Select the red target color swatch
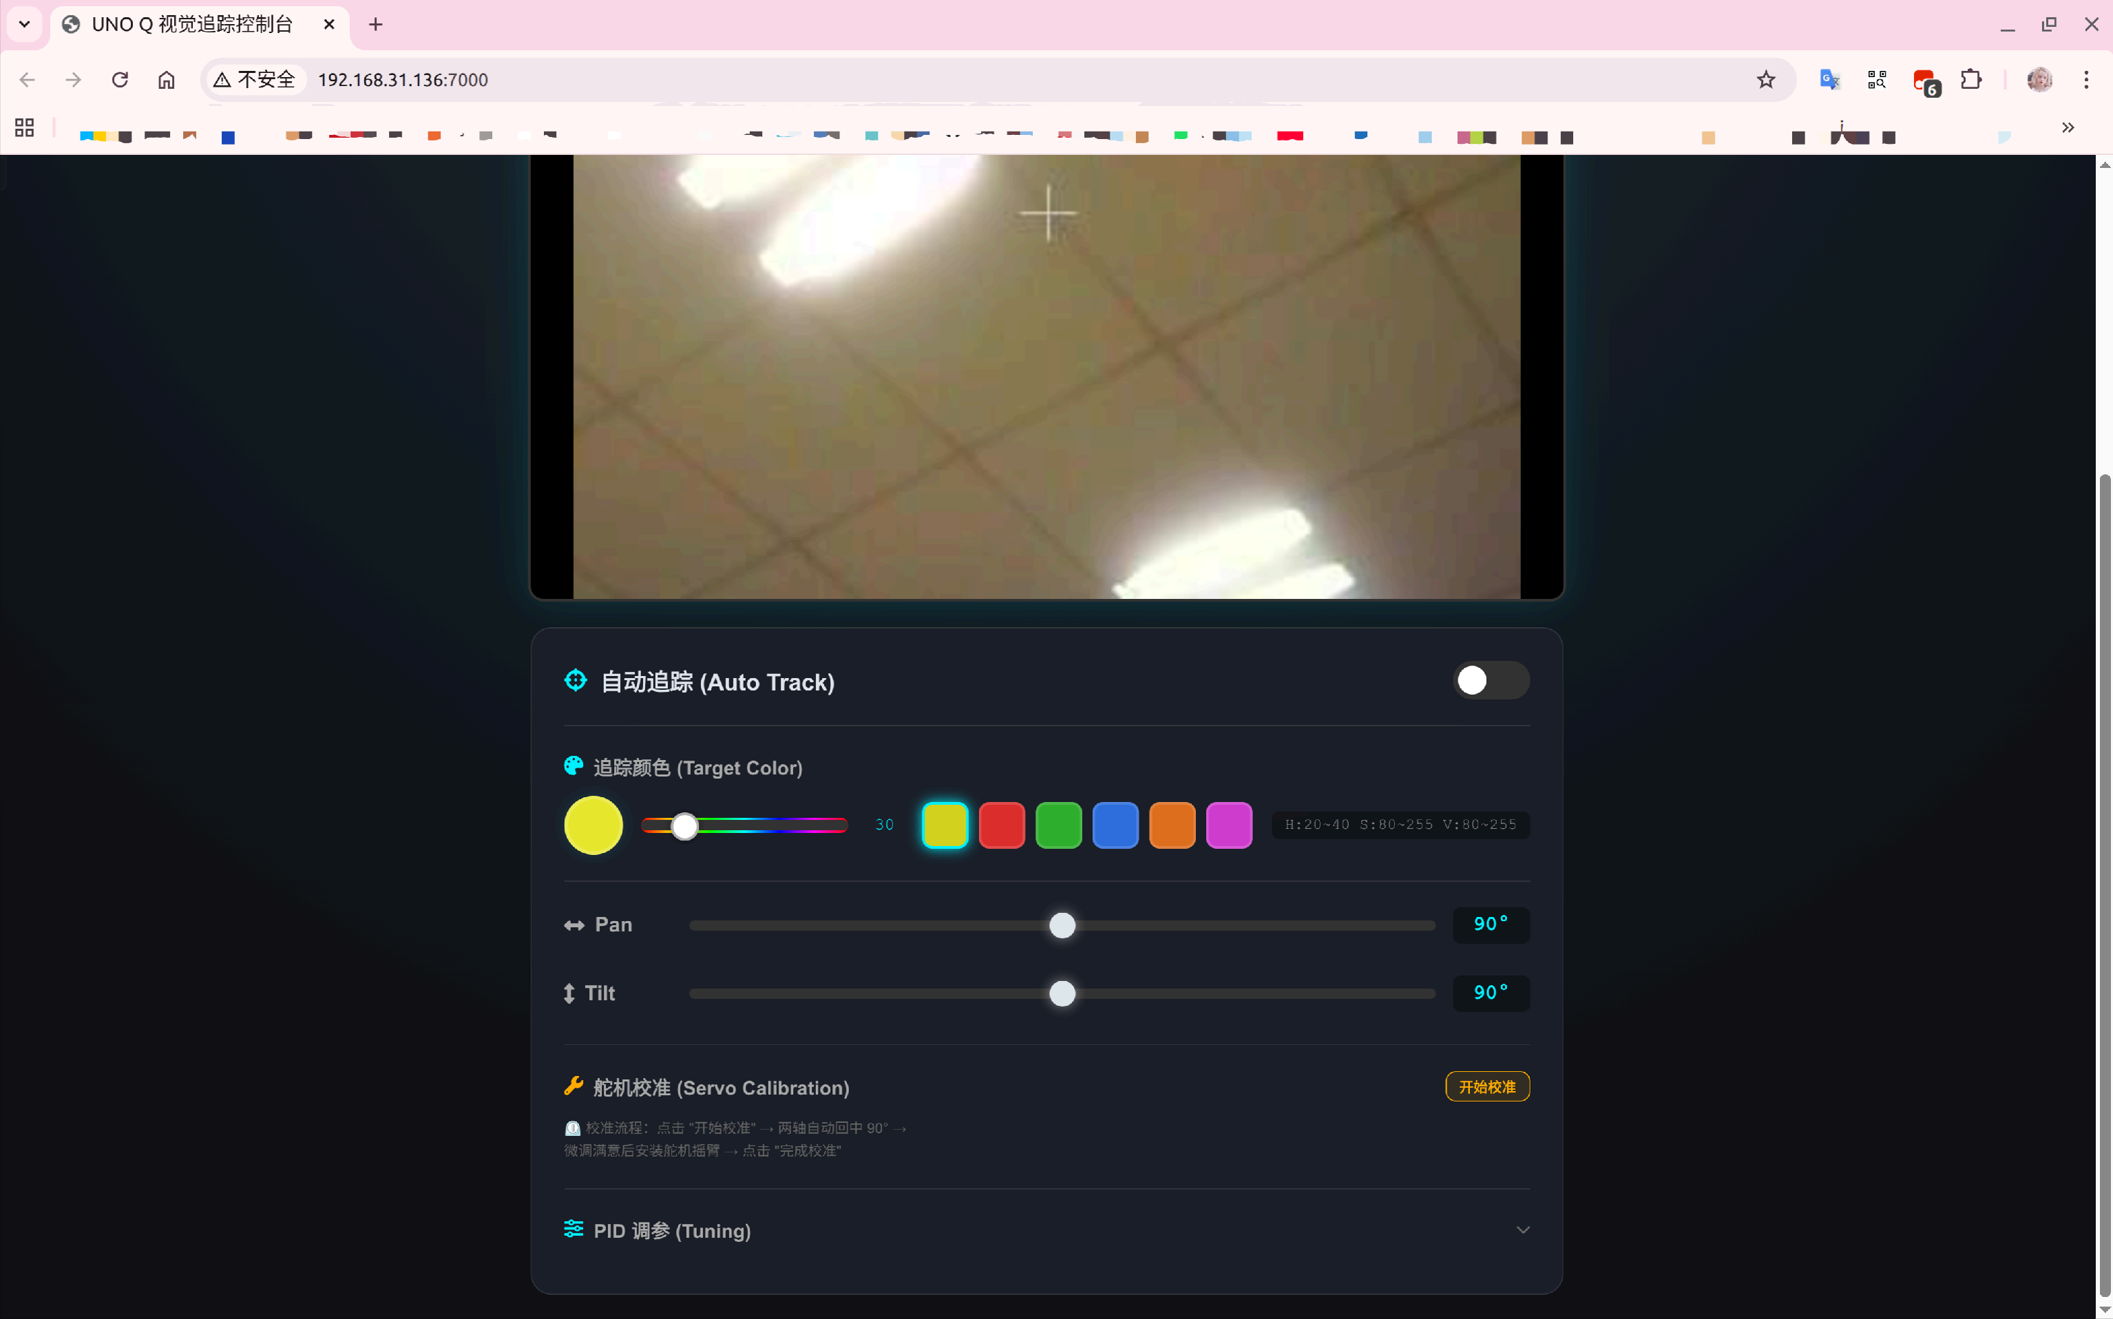Screen dimensions: 2113x1319 pos(1002,825)
